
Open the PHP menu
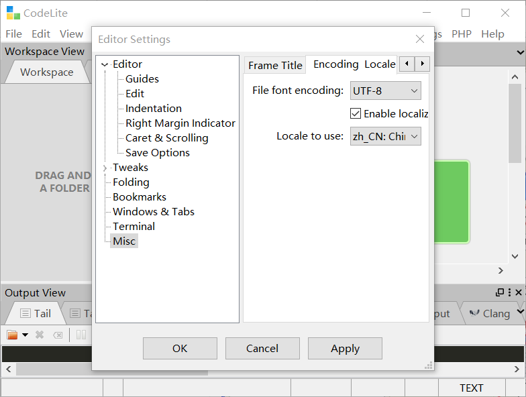462,34
